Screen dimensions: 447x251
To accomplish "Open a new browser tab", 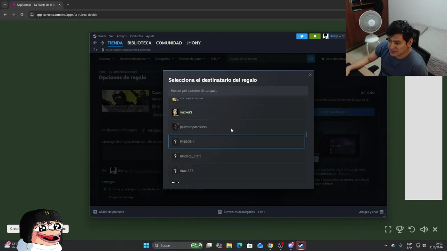I will pos(68,5).
